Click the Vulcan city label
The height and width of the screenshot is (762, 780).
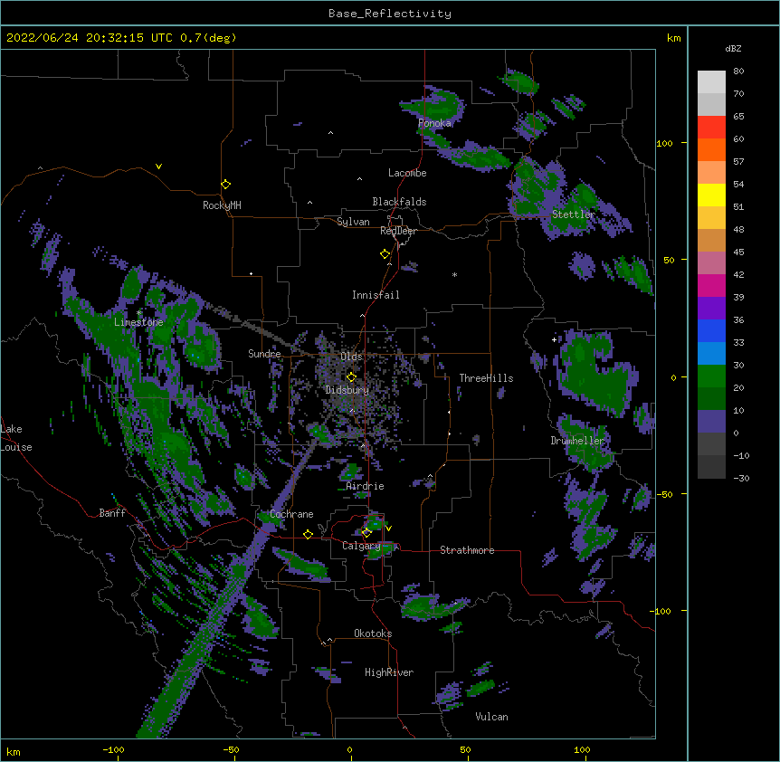pyautogui.click(x=491, y=717)
